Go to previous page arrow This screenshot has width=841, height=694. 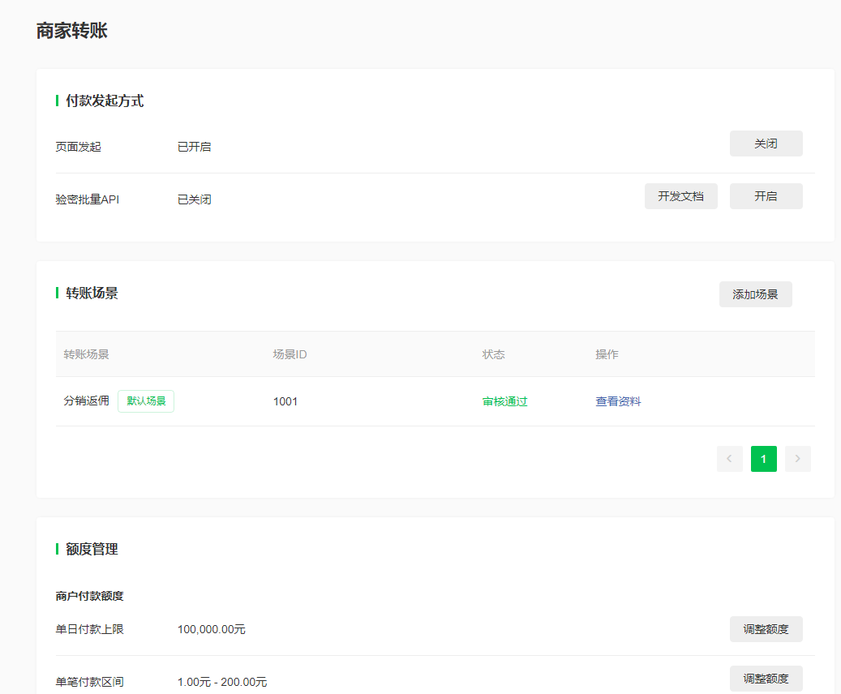[729, 459]
